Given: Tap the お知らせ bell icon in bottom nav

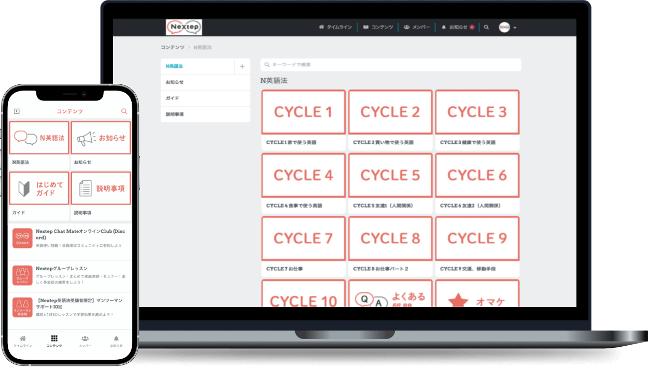Looking at the screenshot, I should [116, 339].
